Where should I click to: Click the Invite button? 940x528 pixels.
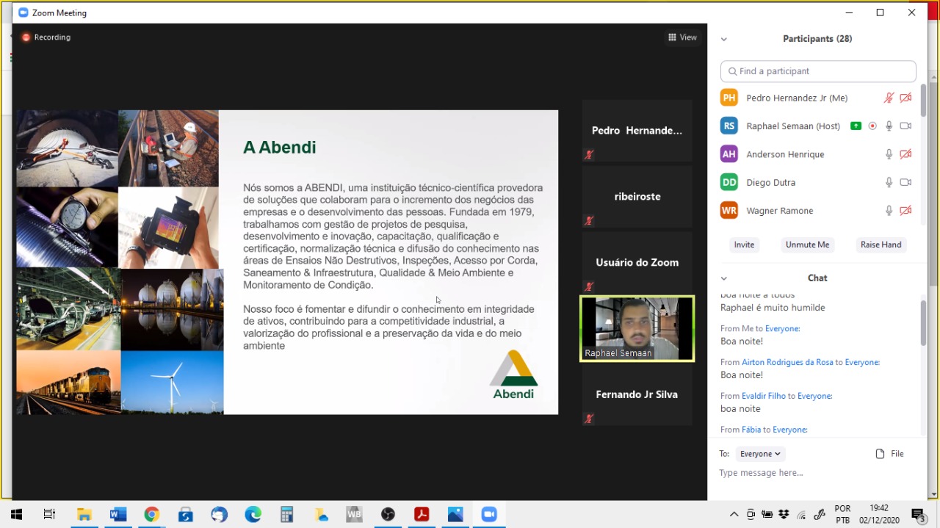click(x=744, y=245)
